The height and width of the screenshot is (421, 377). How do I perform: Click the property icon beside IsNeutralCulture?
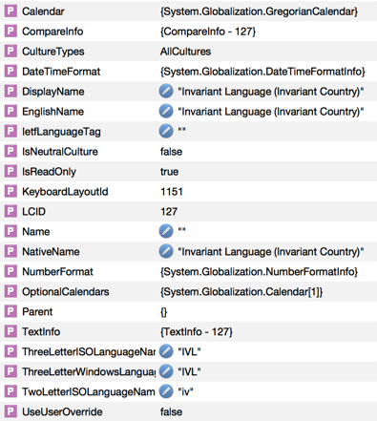pyautogui.click(x=10, y=152)
